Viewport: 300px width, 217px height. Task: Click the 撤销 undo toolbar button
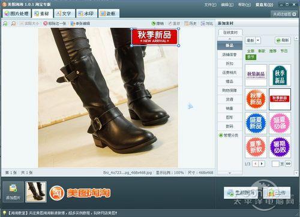[158, 23]
